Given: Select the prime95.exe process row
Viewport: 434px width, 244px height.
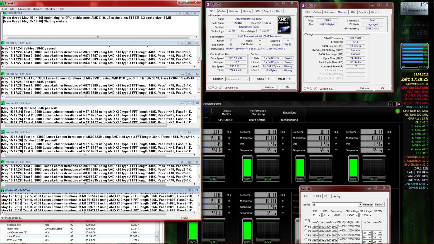Looking at the screenshot, I should coord(78,236).
